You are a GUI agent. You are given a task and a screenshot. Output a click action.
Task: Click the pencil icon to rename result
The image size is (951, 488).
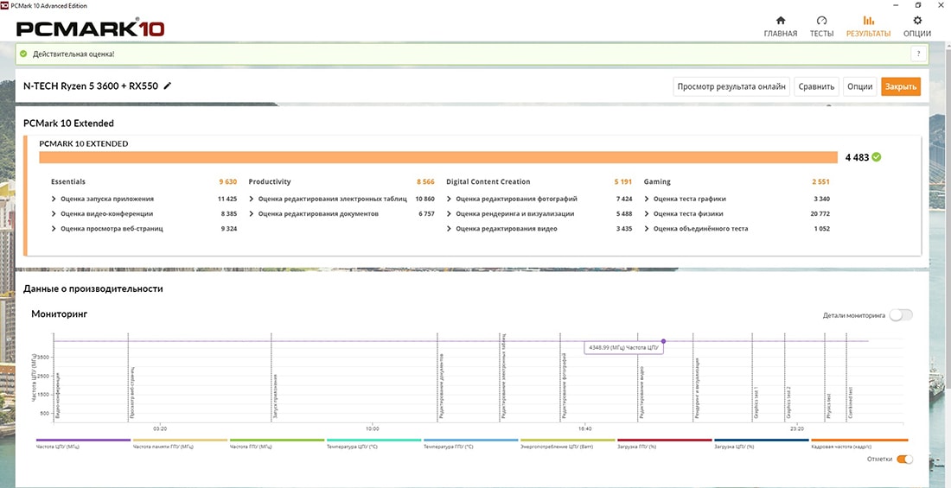pos(168,86)
